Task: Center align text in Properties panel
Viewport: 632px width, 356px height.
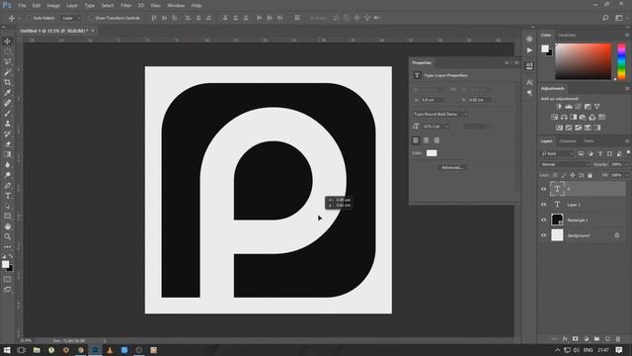Action: point(426,140)
